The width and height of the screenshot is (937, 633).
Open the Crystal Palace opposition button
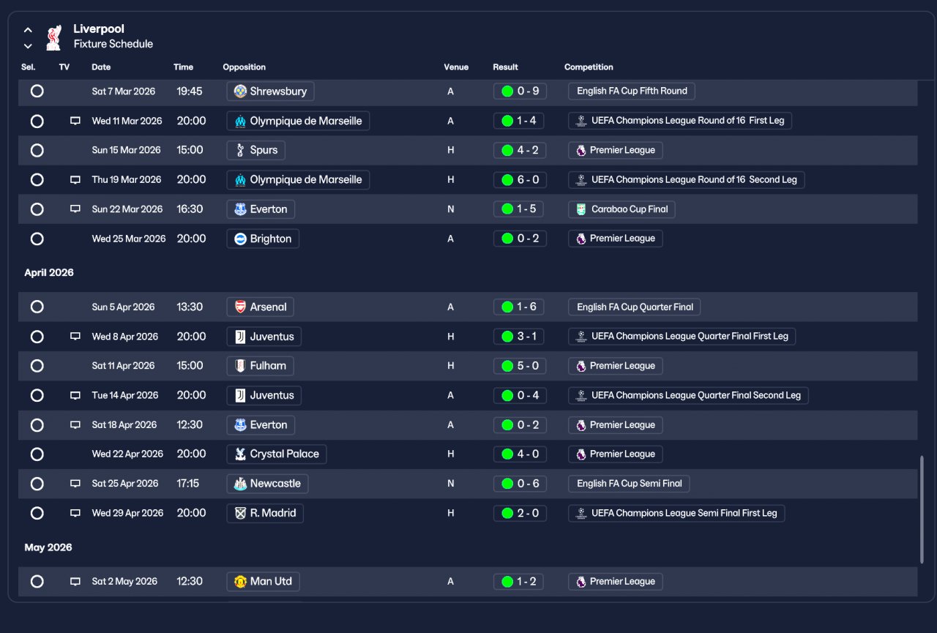point(277,454)
